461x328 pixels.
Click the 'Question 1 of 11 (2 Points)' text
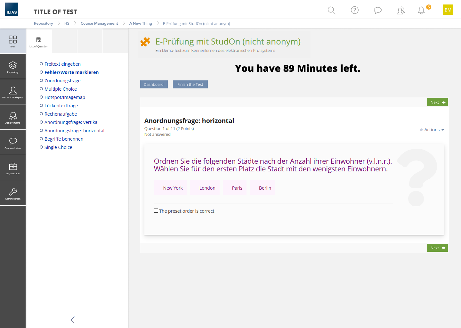tap(169, 129)
